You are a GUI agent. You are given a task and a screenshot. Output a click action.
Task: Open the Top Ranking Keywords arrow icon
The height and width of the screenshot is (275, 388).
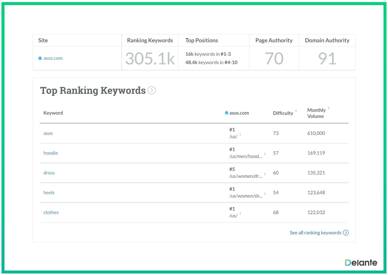[152, 90]
